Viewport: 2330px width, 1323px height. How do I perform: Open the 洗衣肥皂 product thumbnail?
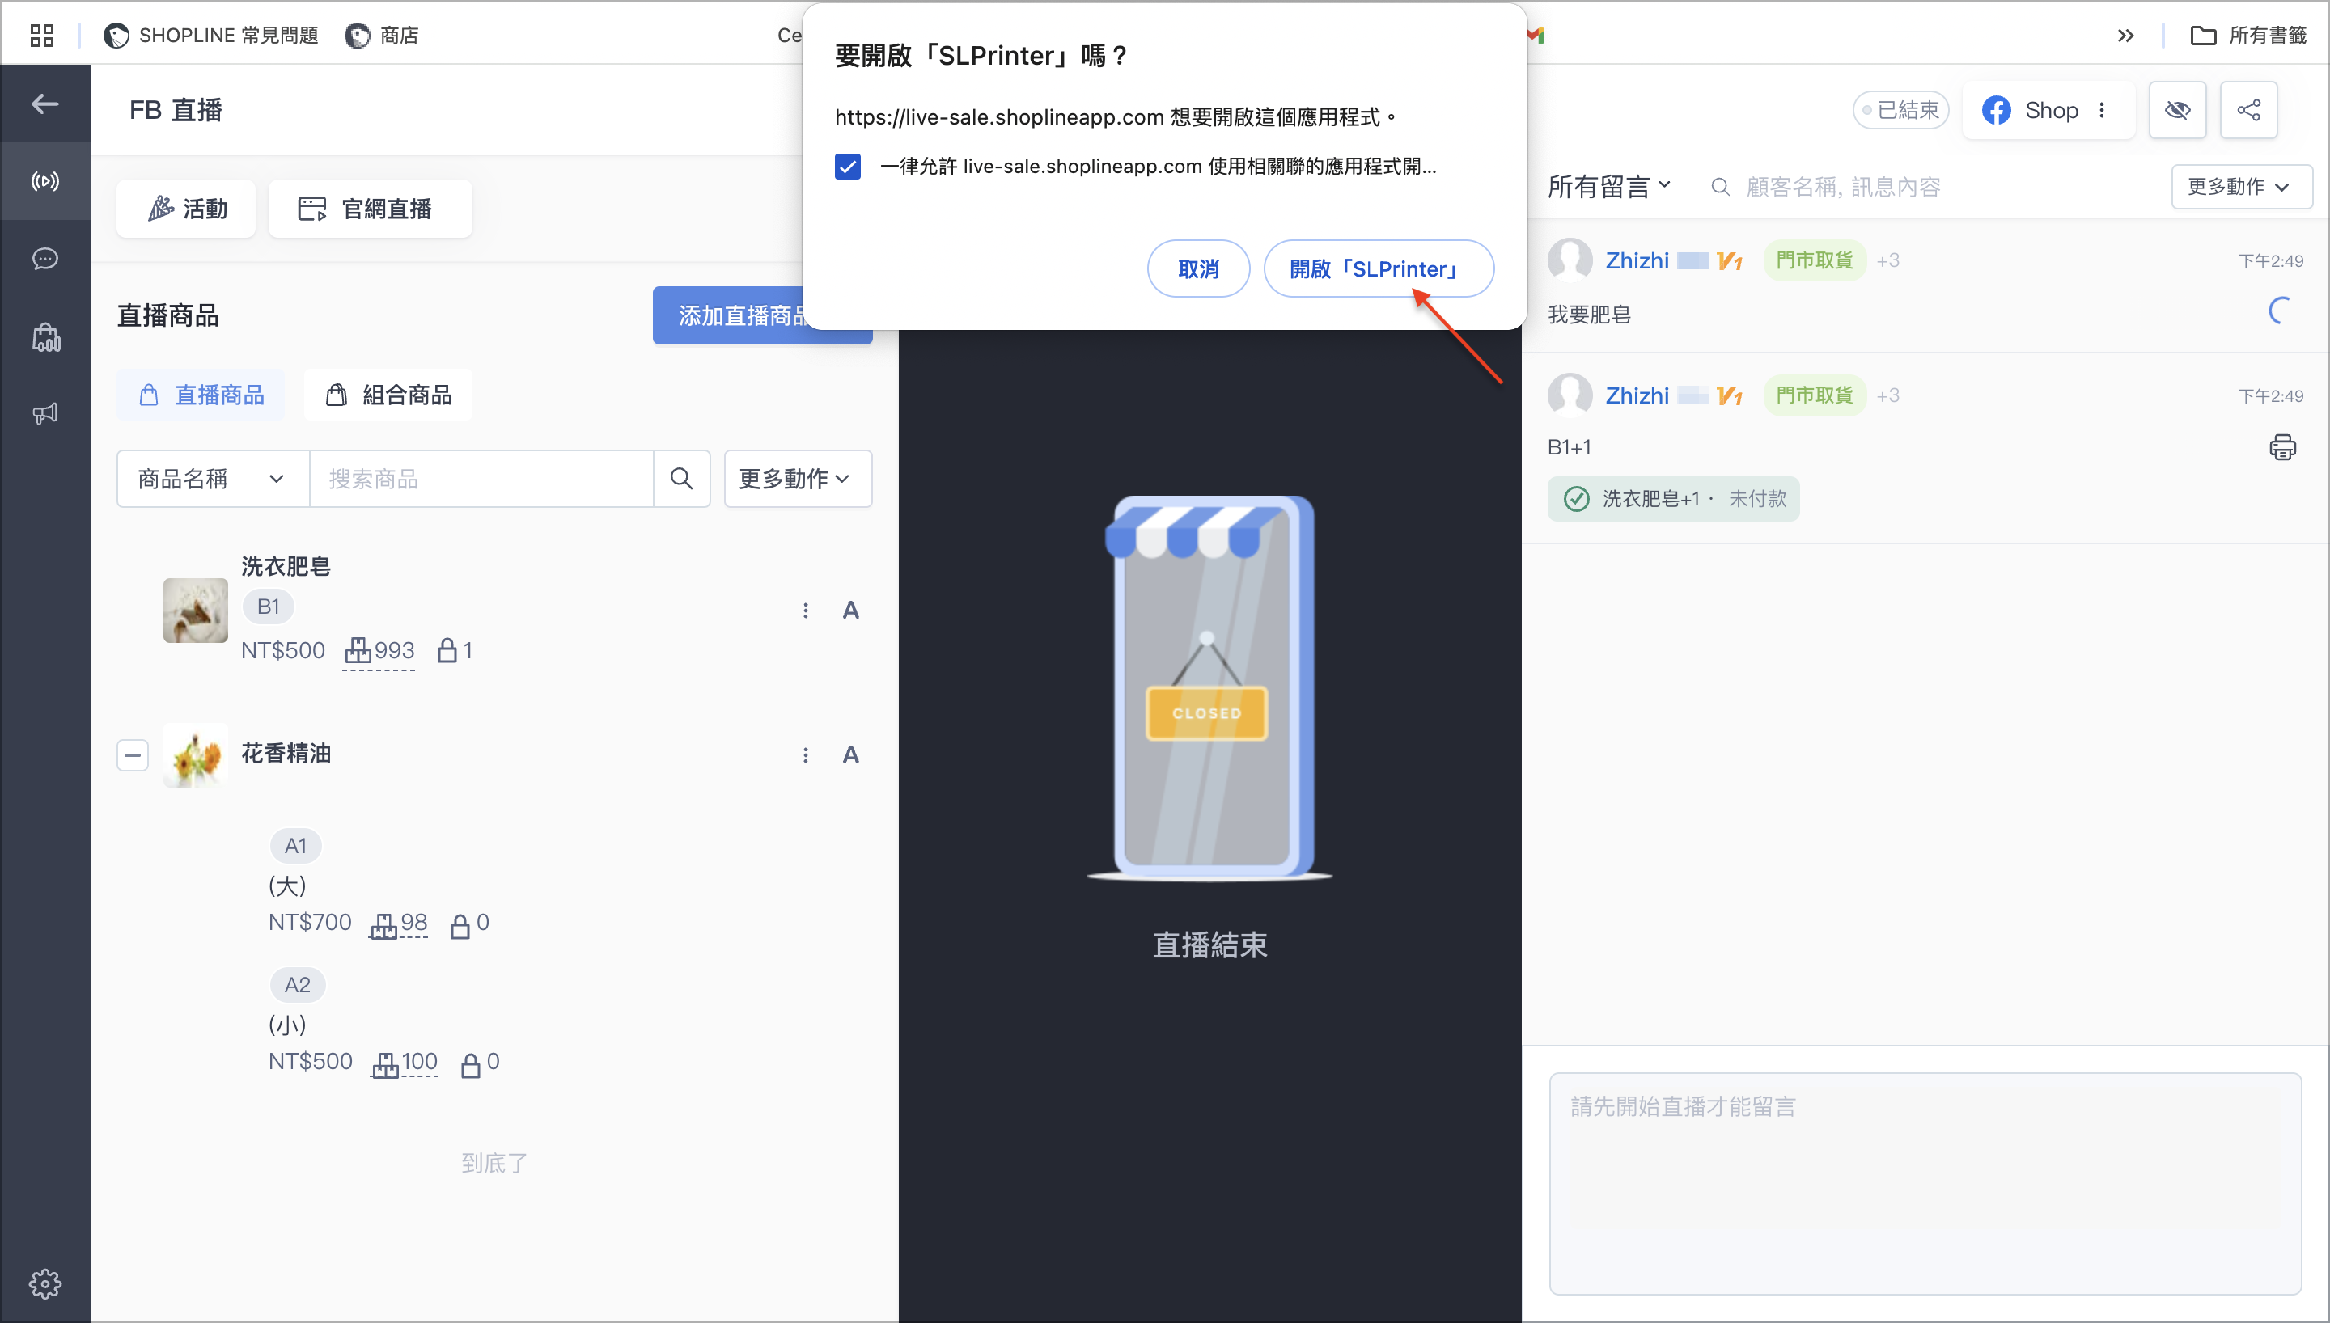195,611
